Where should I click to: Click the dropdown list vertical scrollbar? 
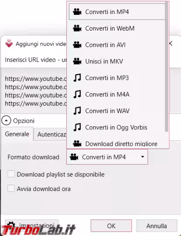(x=167, y=67)
